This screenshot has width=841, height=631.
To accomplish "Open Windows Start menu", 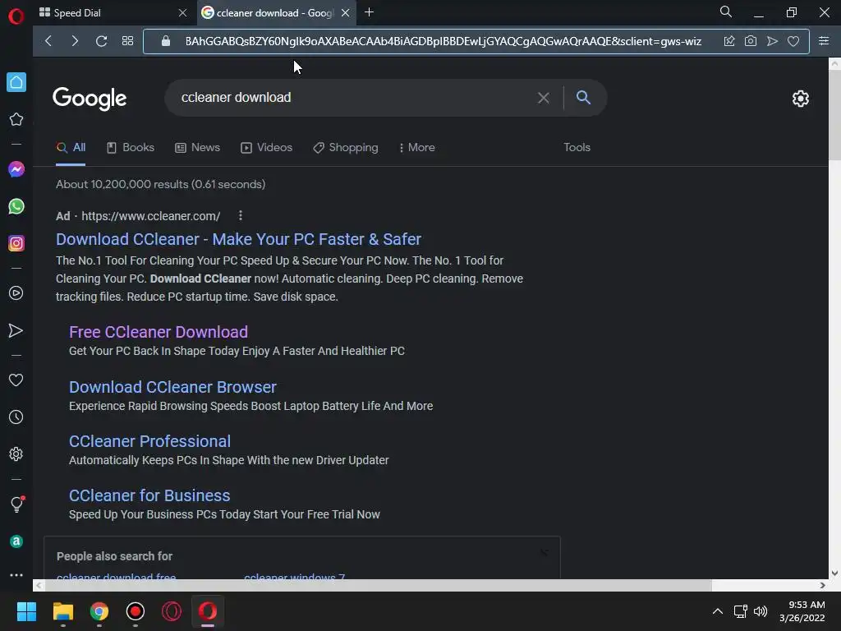I will 26,611.
